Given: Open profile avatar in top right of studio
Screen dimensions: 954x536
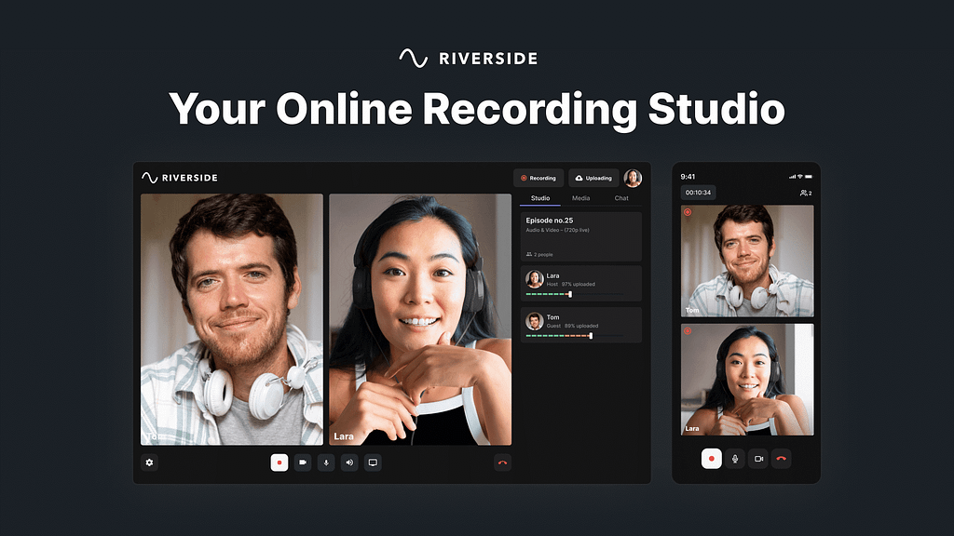Looking at the screenshot, I should [633, 178].
